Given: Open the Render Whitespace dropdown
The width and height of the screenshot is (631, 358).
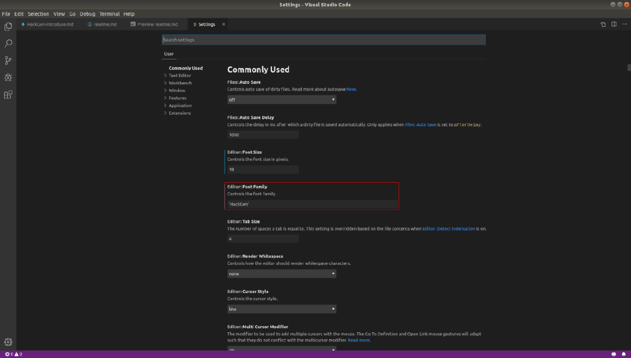Looking at the screenshot, I should pos(282,273).
